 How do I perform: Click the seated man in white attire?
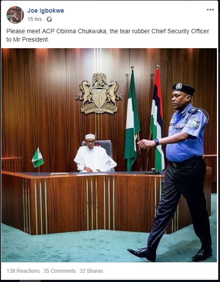(x=95, y=153)
